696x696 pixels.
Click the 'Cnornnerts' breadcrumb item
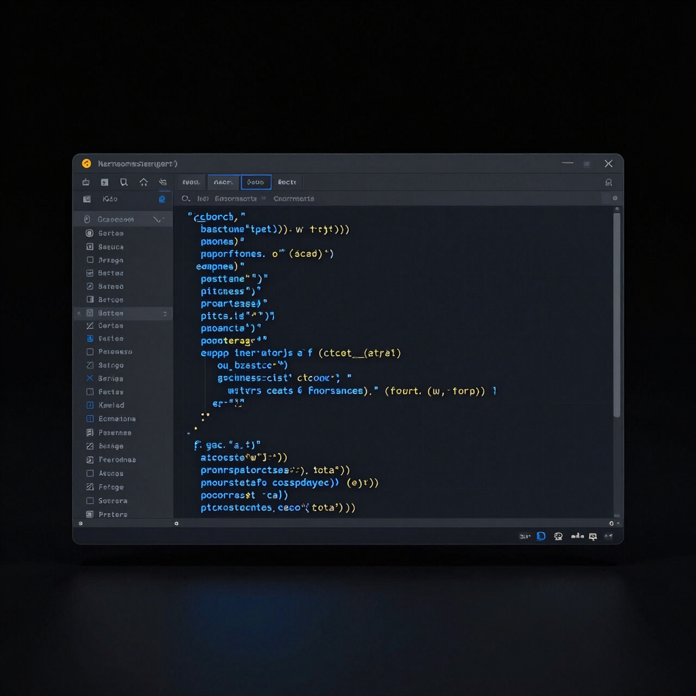tap(294, 199)
